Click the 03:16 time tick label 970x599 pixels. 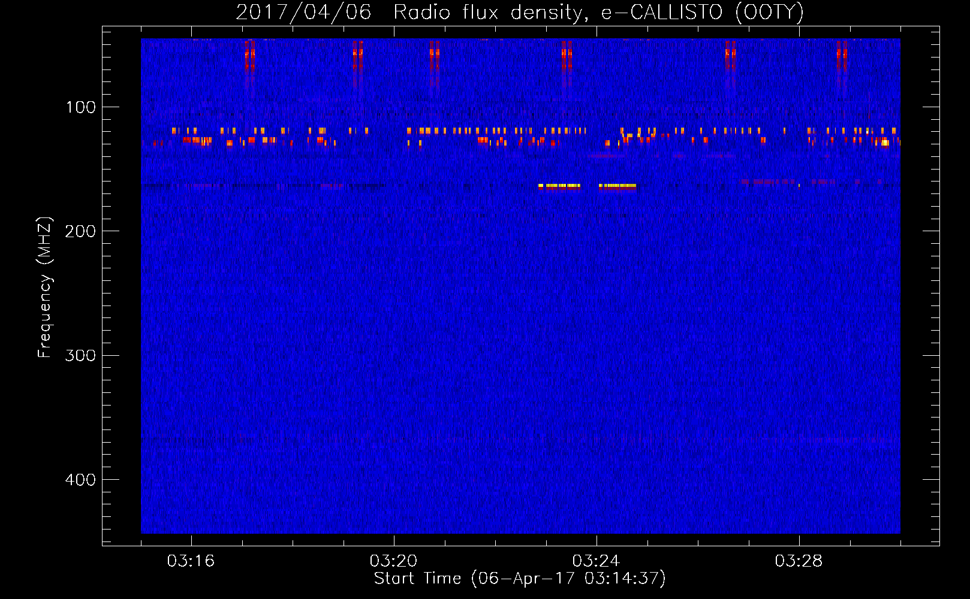[x=191, y=561]
